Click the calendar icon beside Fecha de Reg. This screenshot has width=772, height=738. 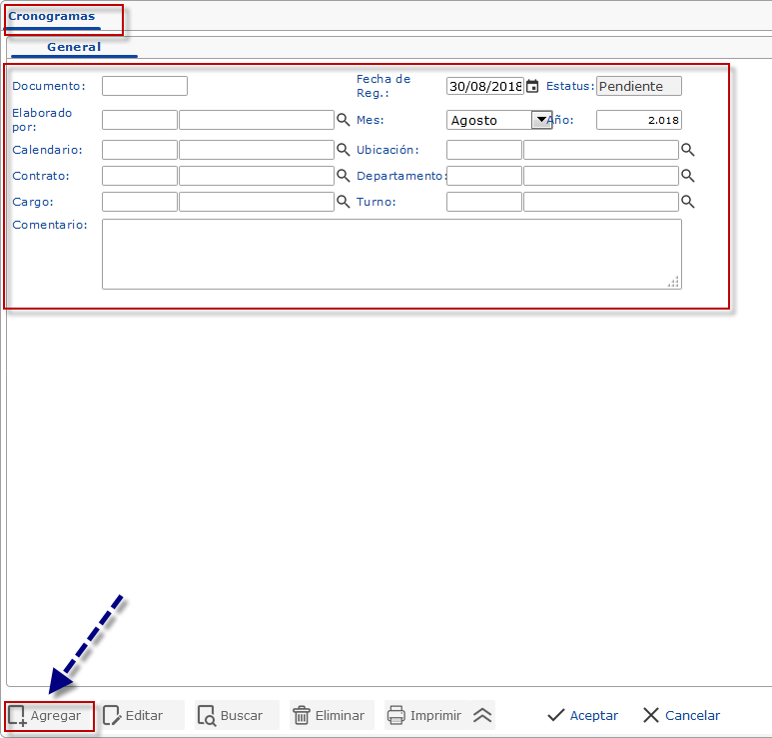[x=532, y=87]
